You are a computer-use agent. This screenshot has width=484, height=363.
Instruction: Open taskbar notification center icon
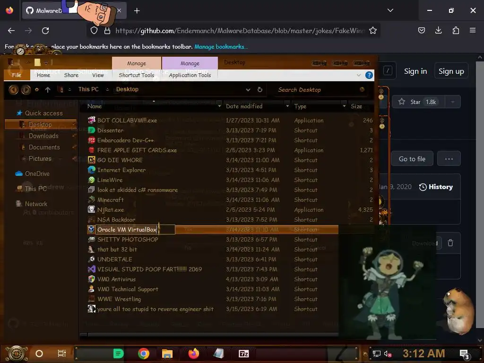[x=464, y=354]
